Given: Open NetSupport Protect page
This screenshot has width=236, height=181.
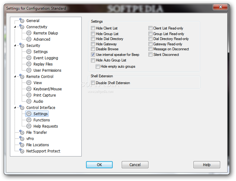Looking at the screenshot, I should 43,151.
